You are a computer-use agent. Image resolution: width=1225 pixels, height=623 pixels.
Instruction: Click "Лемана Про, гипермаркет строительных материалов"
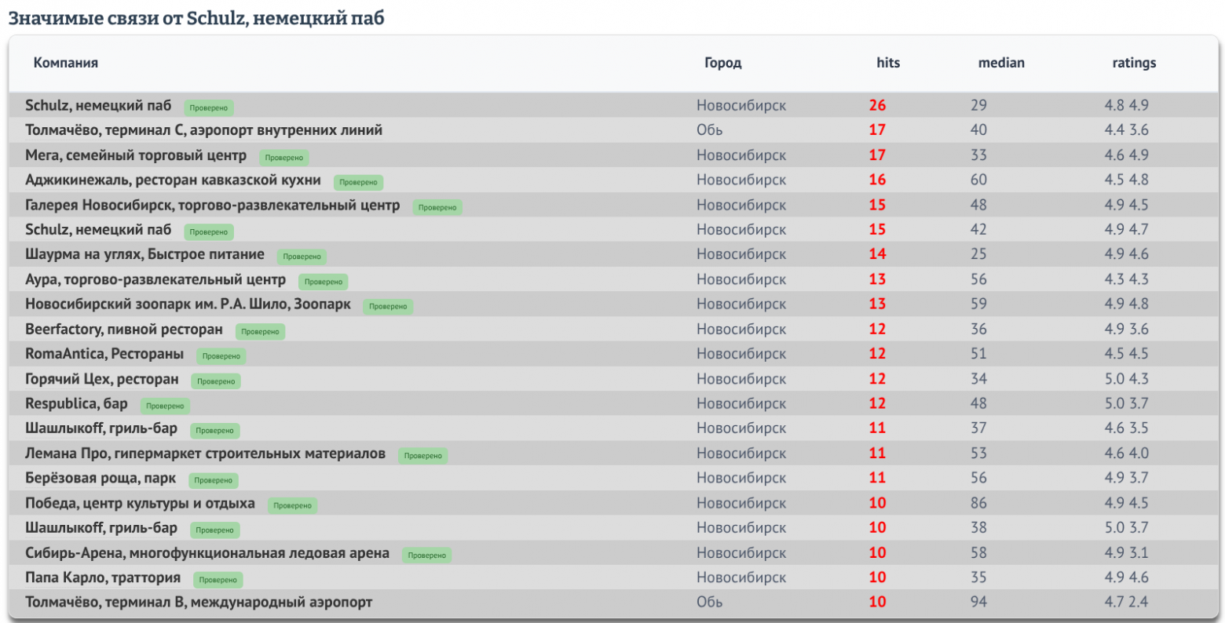(x=205, y=454)
